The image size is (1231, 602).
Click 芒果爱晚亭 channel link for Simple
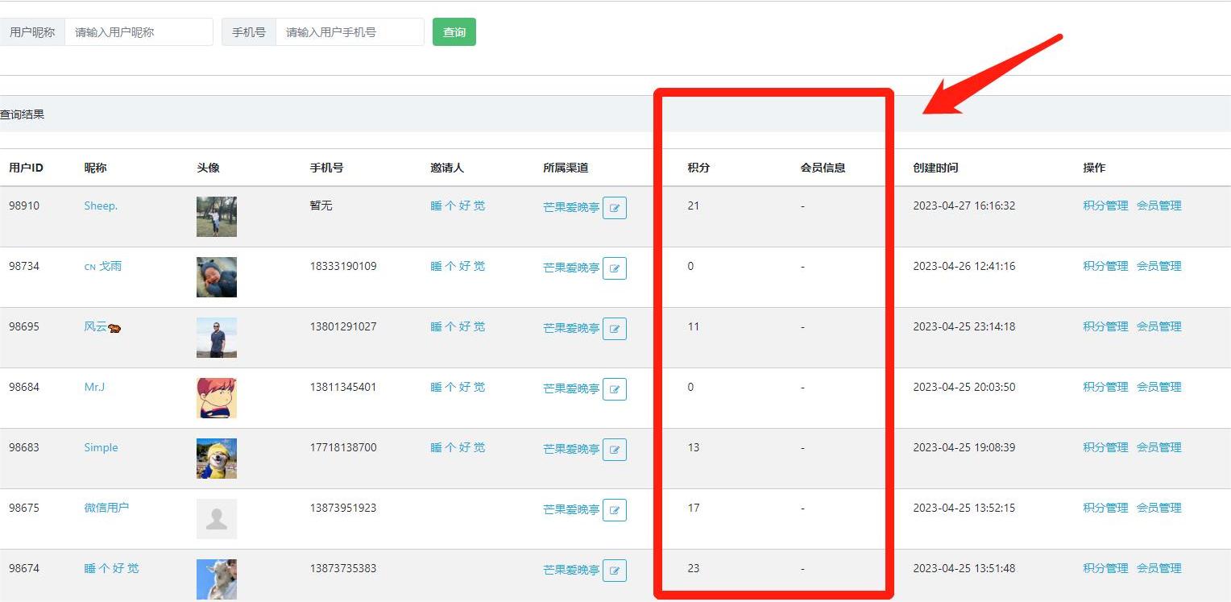pyautogui.click(x=571, y=449)
